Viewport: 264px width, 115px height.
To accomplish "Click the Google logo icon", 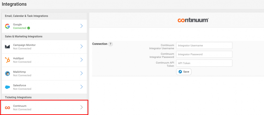I will [x=8, y=26].
